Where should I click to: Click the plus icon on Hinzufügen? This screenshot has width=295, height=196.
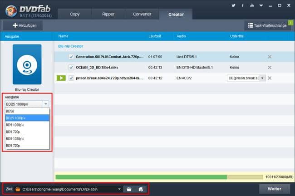click(x=15, y=25)
